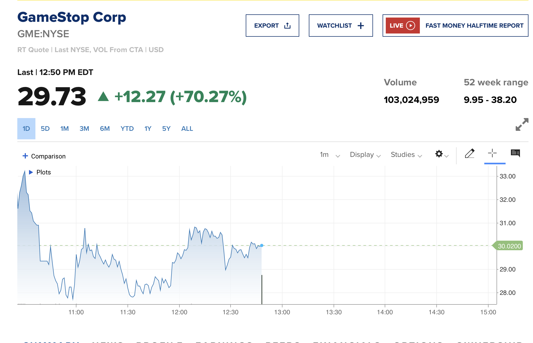Click the 30.0200 current price marker
The image size is (533, 343).
click(x=509, y=246)
